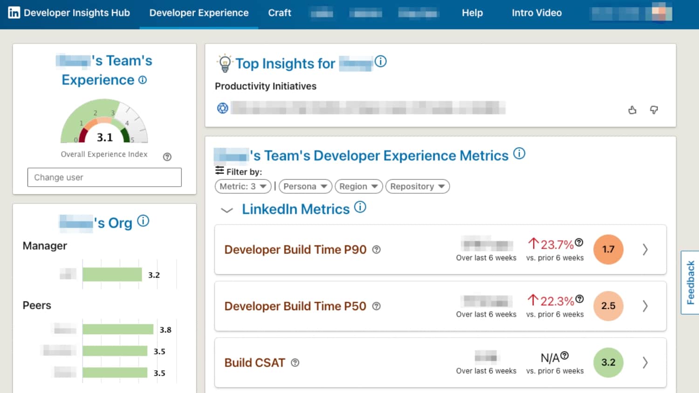This screenshot has height=393, width=699.
Task: Open the Metric: 3 filter dropdown
Action: [x=243, y=186]
